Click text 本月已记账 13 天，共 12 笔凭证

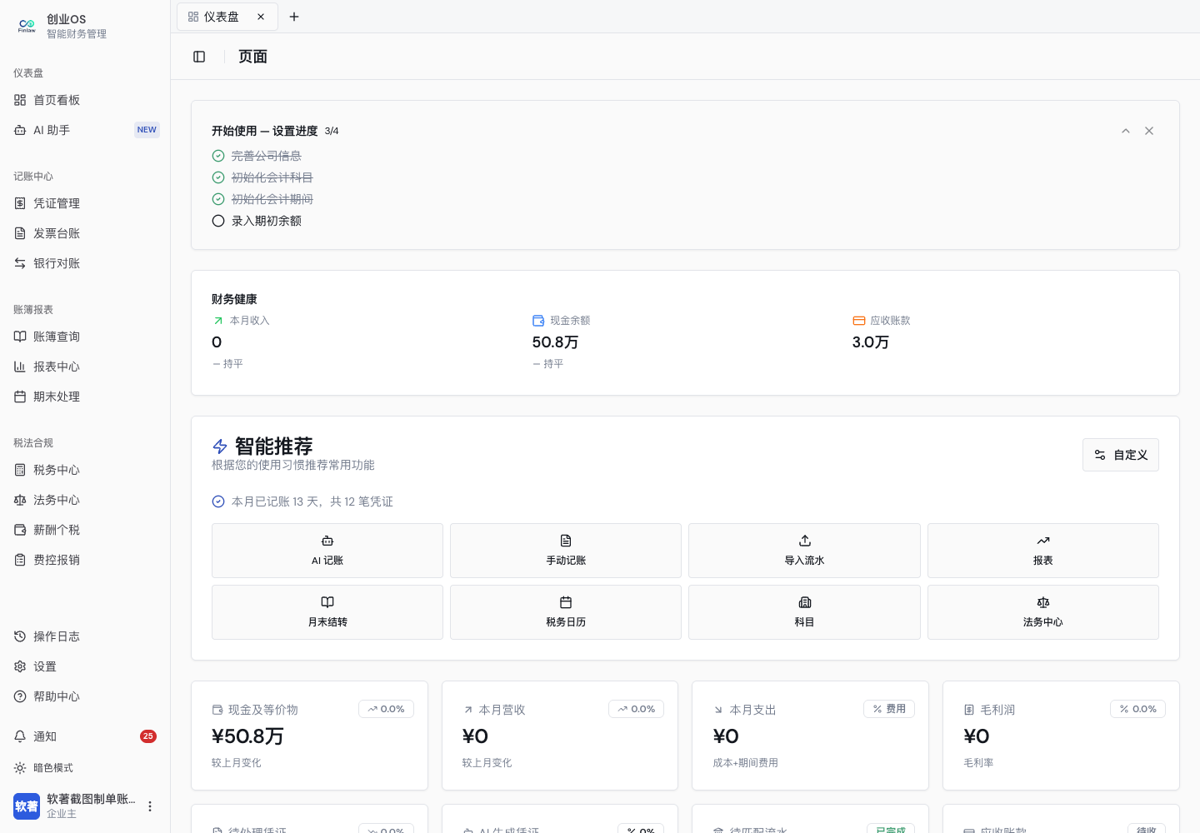(x=312, y=501)
